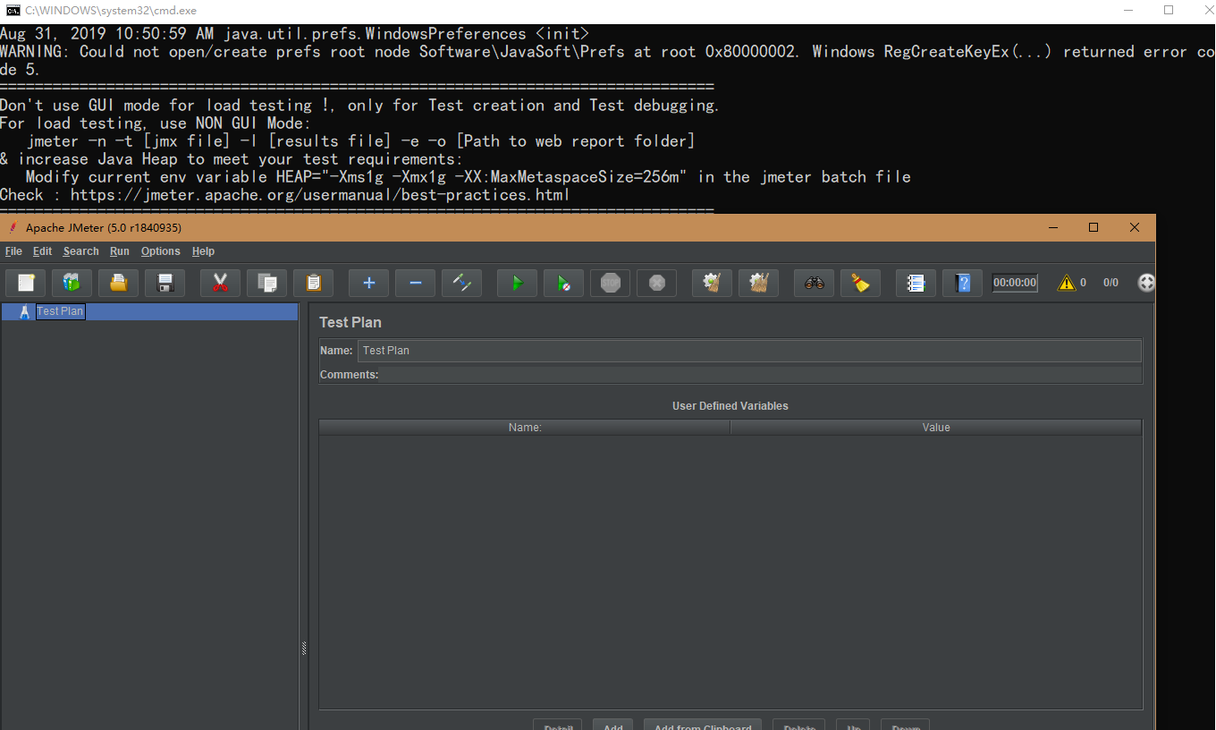Click the Value column header

pyautogui.click(x=936, y=428)
